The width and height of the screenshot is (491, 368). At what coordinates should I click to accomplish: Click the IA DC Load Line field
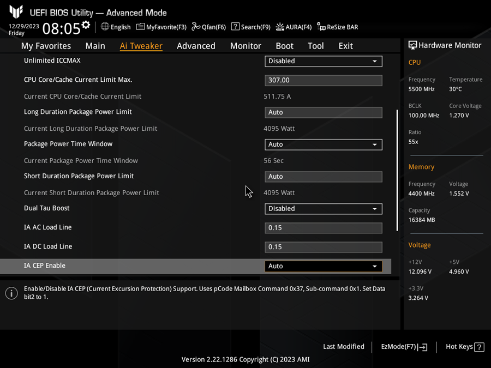324,247
